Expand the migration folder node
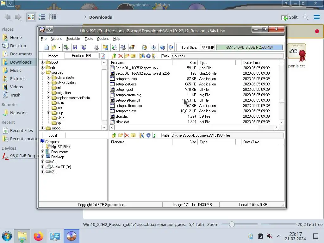Screen dimensions: 324x243 point(48,93)
